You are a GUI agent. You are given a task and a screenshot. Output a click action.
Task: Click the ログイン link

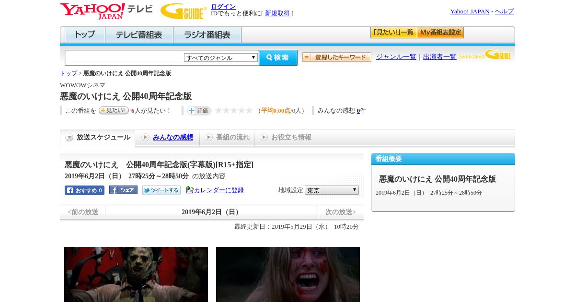[x=223, y=6]
